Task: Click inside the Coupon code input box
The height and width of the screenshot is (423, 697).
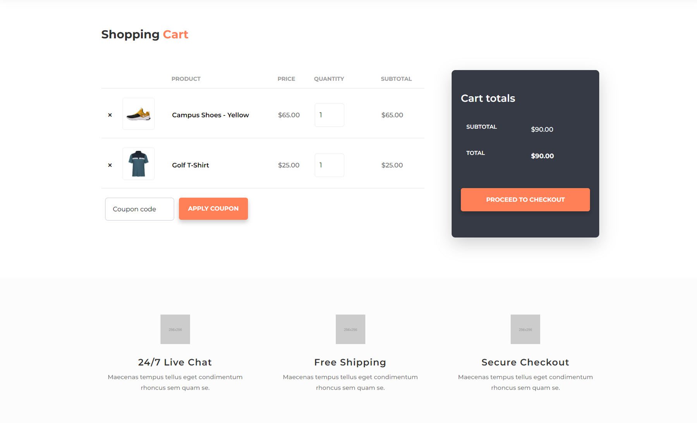Action: (x=139, y=209)
